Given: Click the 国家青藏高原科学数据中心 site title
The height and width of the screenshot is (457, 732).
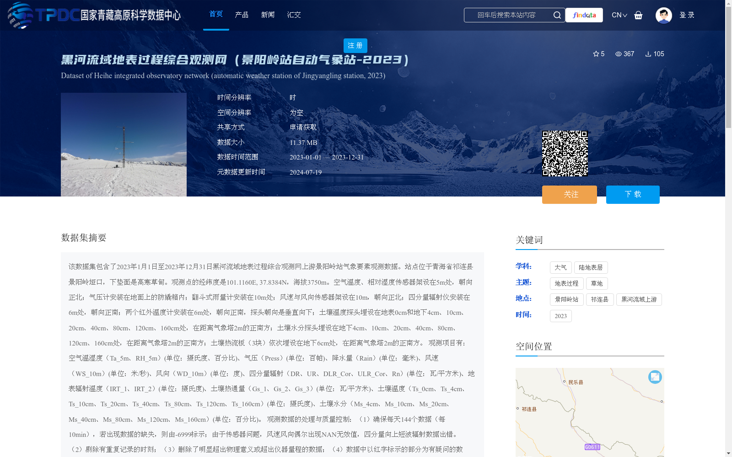Looking at the screenshot, I should 131,15.
